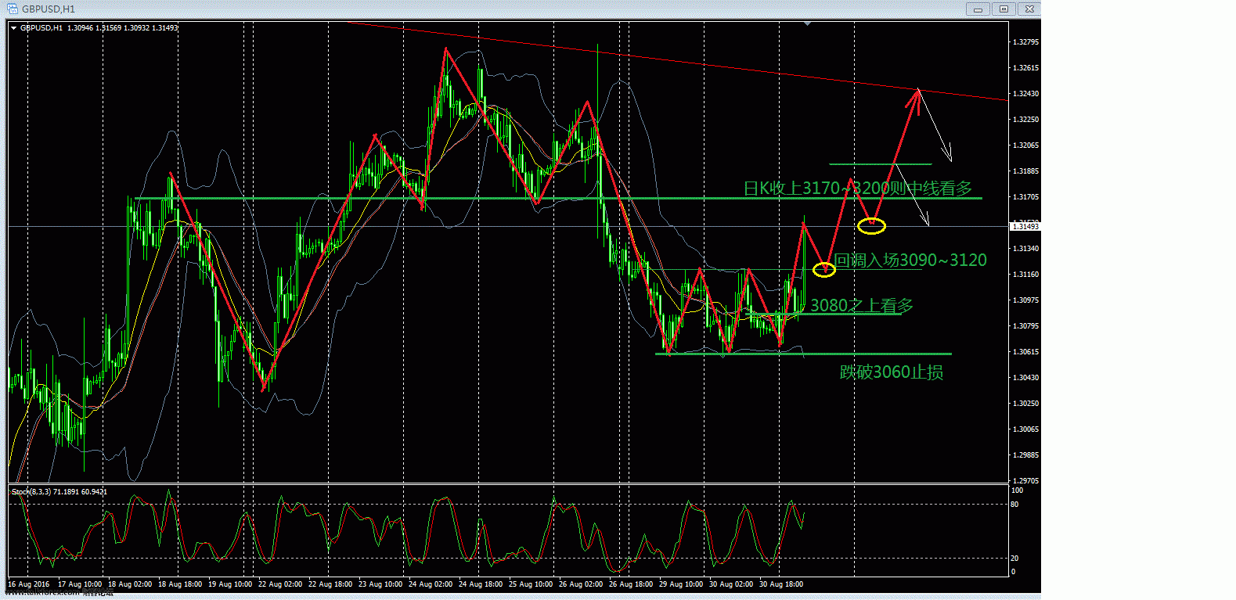Click the 25 Aug 10:00 time axis label
The height and width of the screenshot is (600, 1236).
[531, 584]
